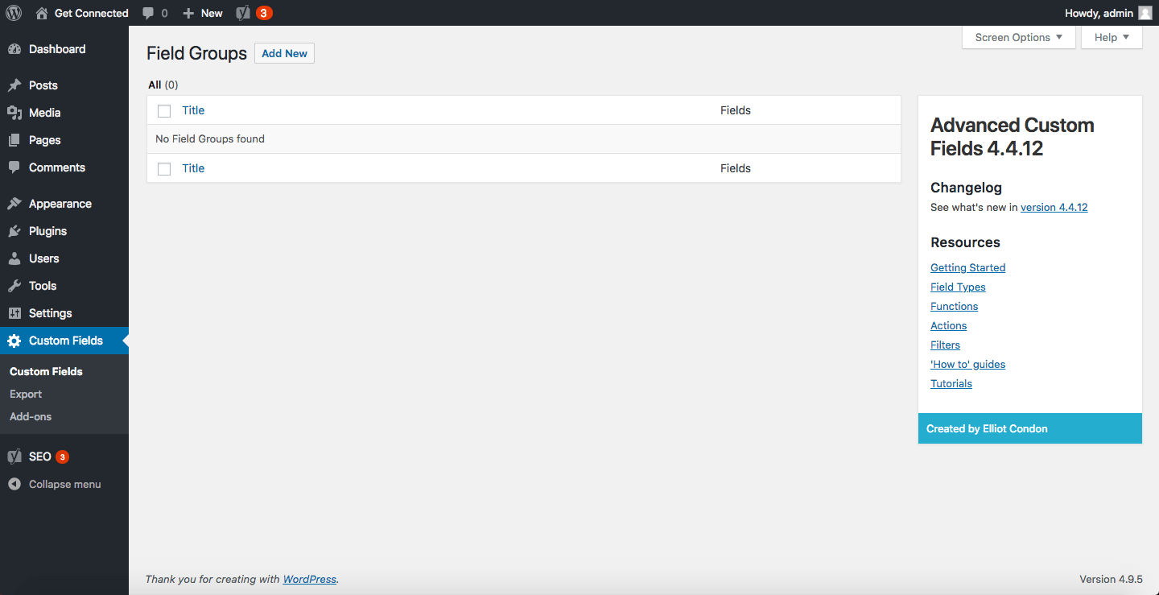Click the Tools wrench icon
1159x595 pixels.
click(x=14, y=286)
